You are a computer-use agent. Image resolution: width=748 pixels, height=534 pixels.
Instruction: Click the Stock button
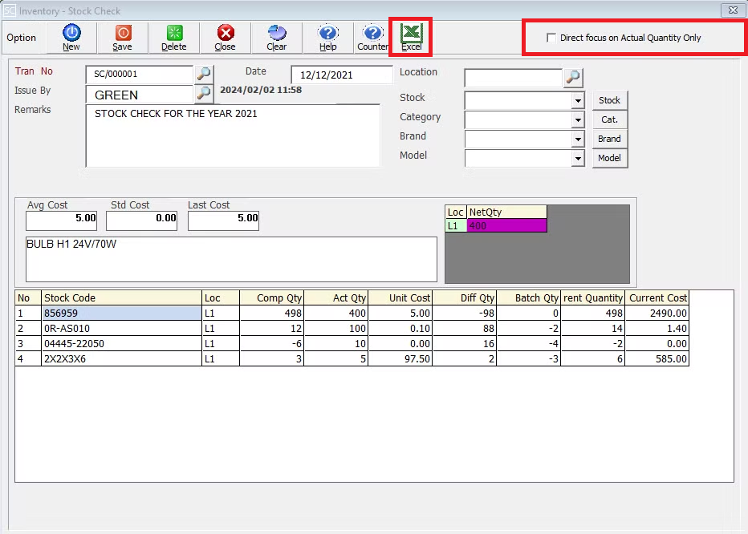tap(610, 100)
